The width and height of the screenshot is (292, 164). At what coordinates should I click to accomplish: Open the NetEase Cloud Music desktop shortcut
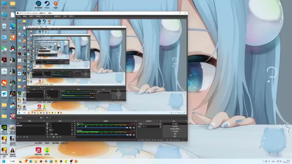pos(38,151)
